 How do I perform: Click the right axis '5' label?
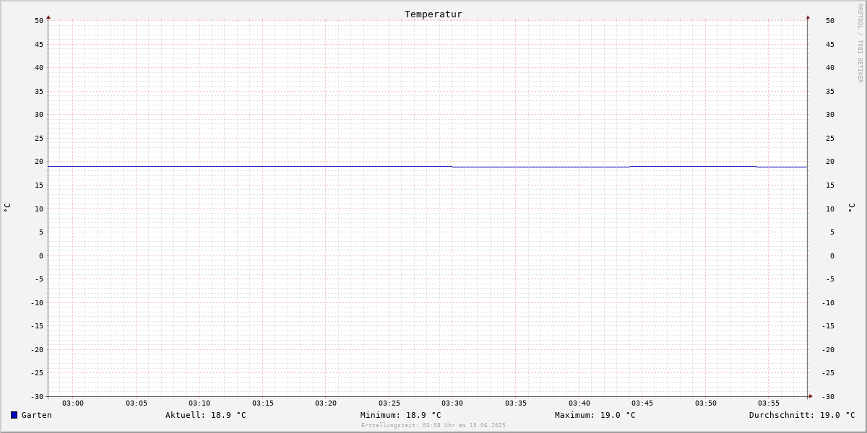(832, 232)
